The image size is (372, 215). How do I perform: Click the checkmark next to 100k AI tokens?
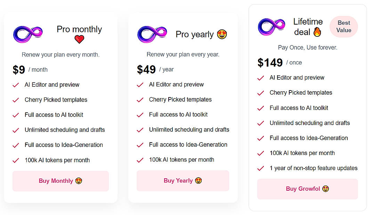pyautogui.click(x=15, y=160)
